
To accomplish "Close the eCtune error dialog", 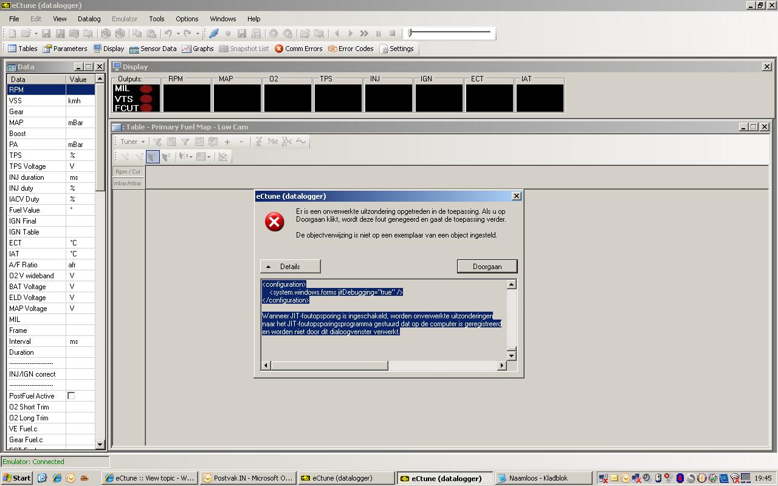I will point(517,196).
